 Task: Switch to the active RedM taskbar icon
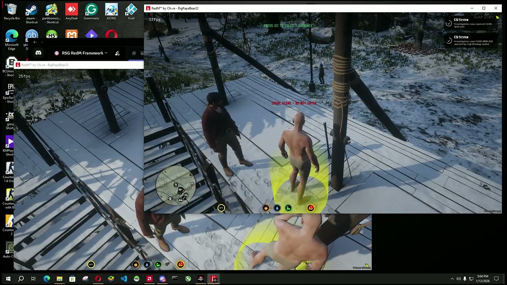[x=214, y=279]
